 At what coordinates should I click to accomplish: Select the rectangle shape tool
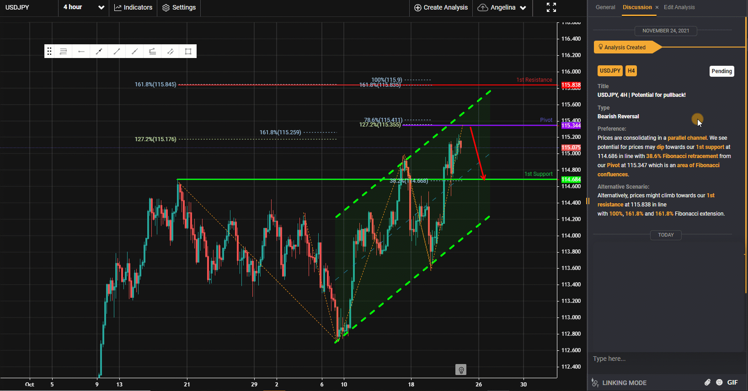(188, 51)
